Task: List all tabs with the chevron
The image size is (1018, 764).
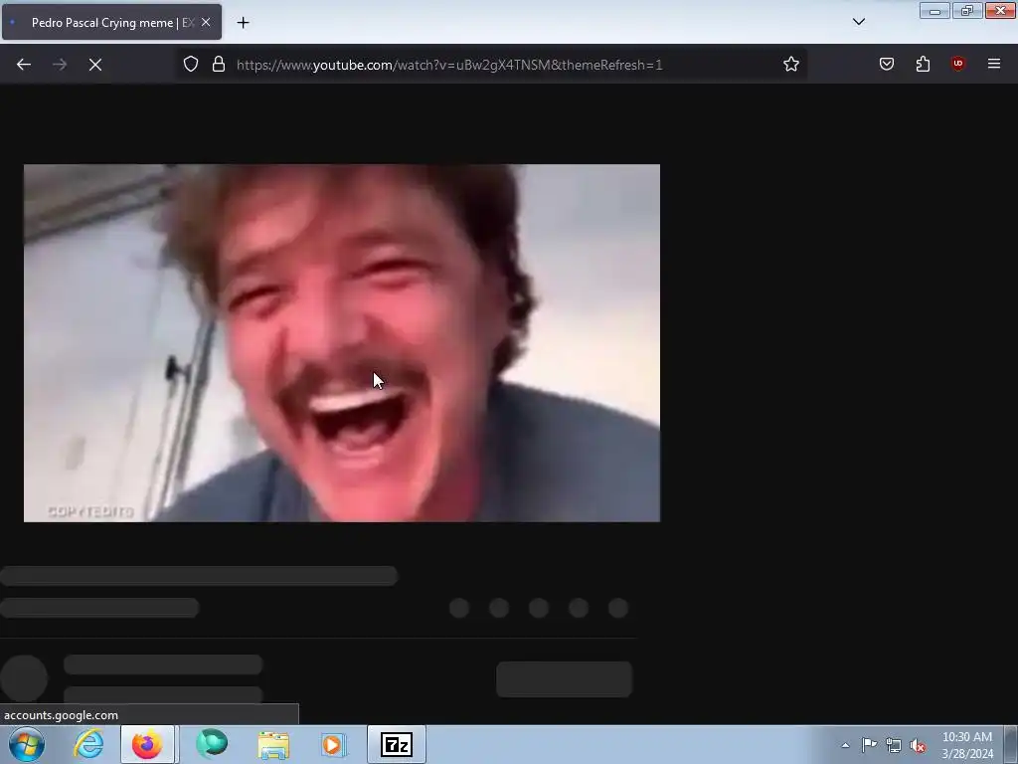Action: 859,22
